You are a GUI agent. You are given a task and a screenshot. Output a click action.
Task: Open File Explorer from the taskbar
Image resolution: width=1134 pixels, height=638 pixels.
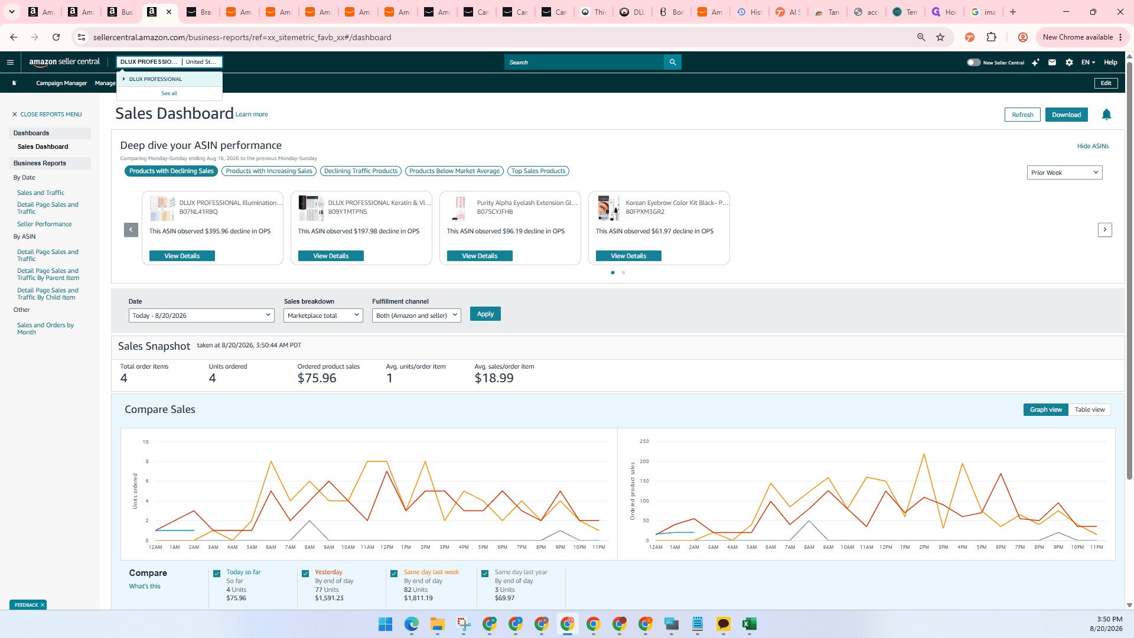pyautogui.click(x=438, y=624)
